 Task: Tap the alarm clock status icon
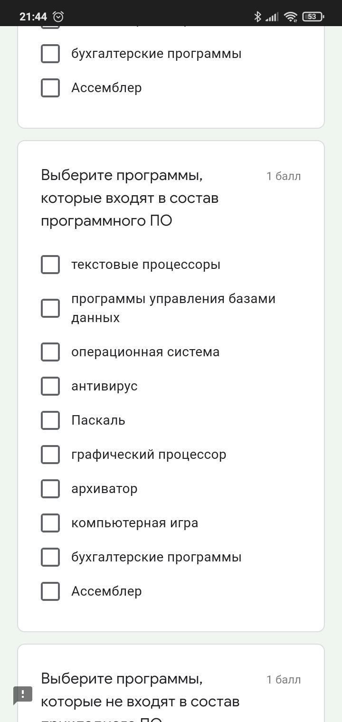point(58,17)
